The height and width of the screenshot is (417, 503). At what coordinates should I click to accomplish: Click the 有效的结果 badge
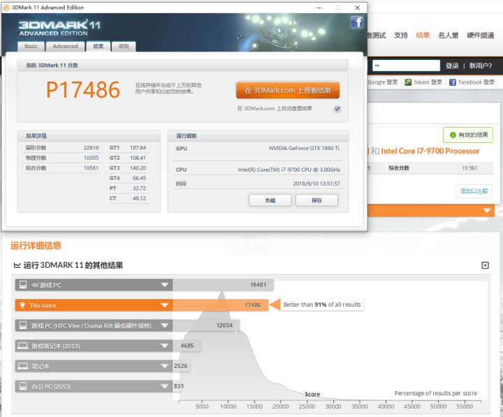pyautogui.click(x=468, y=135)
